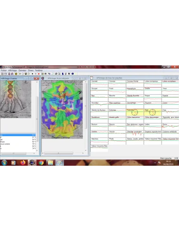
Task: Select the Yeux graph cell
Action: pyautogui.click(x=171, y=91)
